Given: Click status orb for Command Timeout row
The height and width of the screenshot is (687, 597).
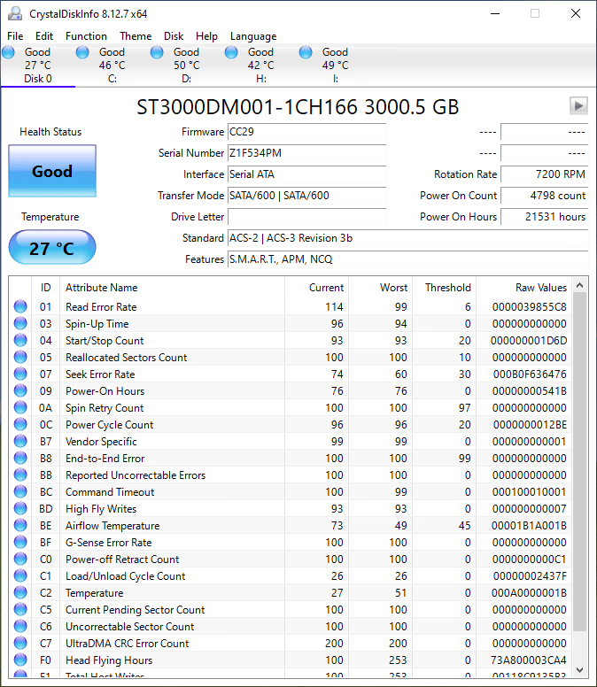Looking at the screenshot, I should [20, 491].
